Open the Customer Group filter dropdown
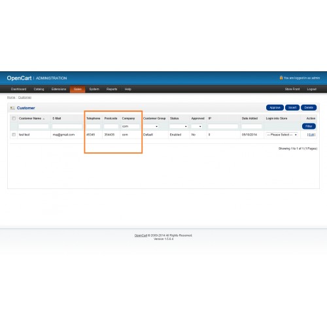 pos(150,126)
